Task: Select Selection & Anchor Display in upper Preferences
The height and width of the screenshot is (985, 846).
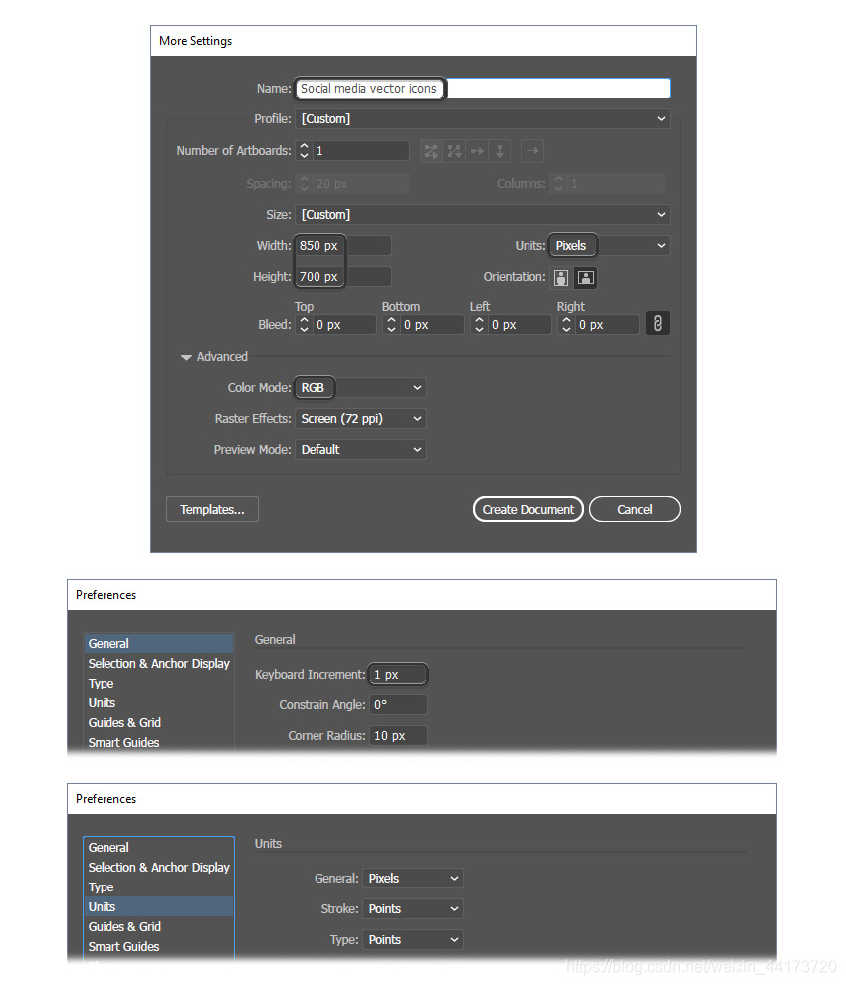Action: (x=158, y=664)
